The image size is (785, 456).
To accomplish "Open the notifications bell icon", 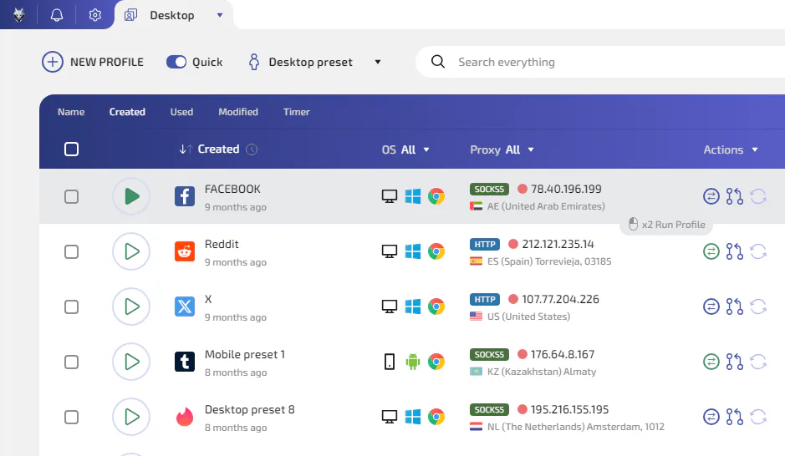I will [57, 15].
